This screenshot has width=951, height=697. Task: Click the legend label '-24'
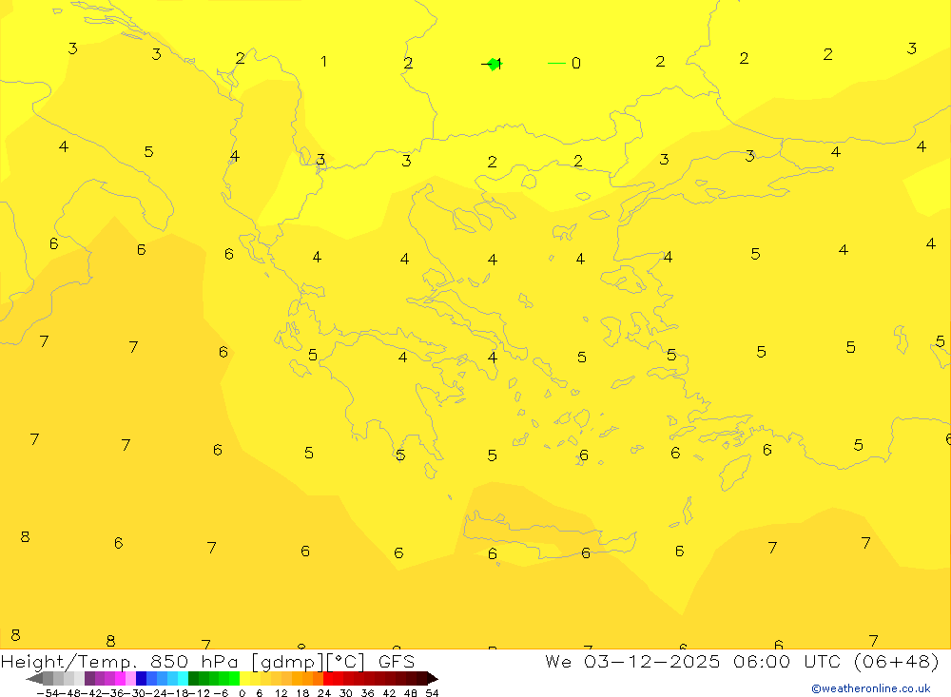157,693
